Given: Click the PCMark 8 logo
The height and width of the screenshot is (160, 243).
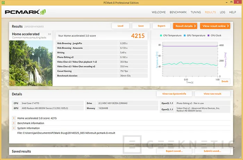Looking at the screenshot, I should coord(25,12).
